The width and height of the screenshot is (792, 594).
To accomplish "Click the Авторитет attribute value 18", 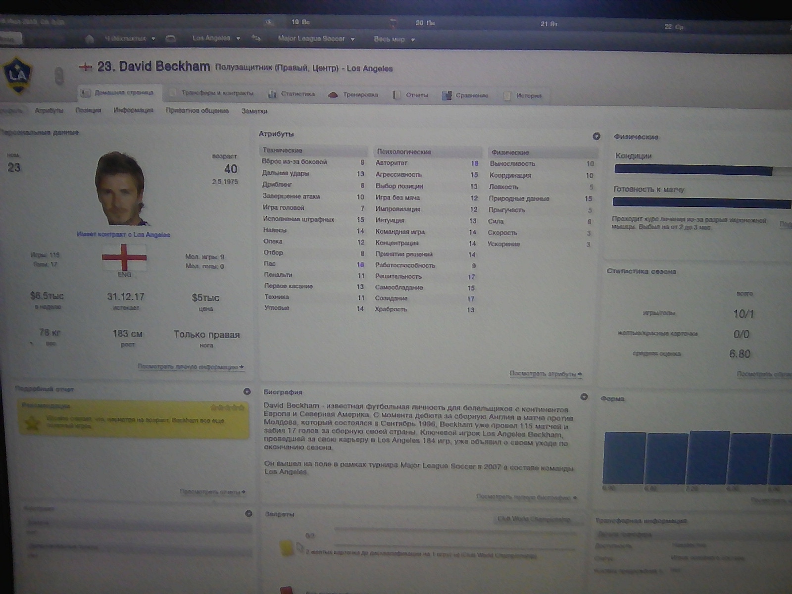I will click(x=474, y=163).
